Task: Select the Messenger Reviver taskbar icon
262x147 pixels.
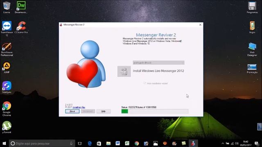Action: [x=193, y=143]
